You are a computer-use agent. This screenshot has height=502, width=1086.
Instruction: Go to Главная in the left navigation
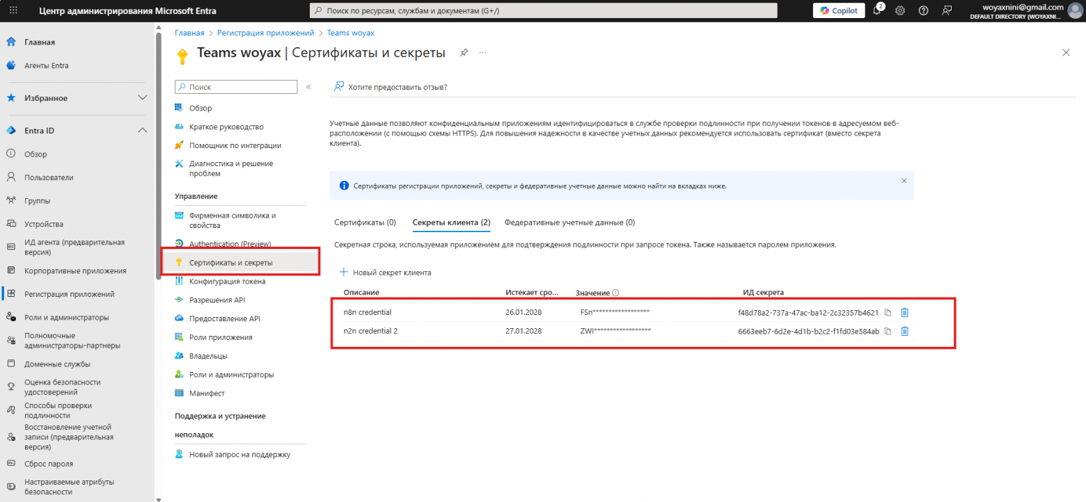[40, 42]
